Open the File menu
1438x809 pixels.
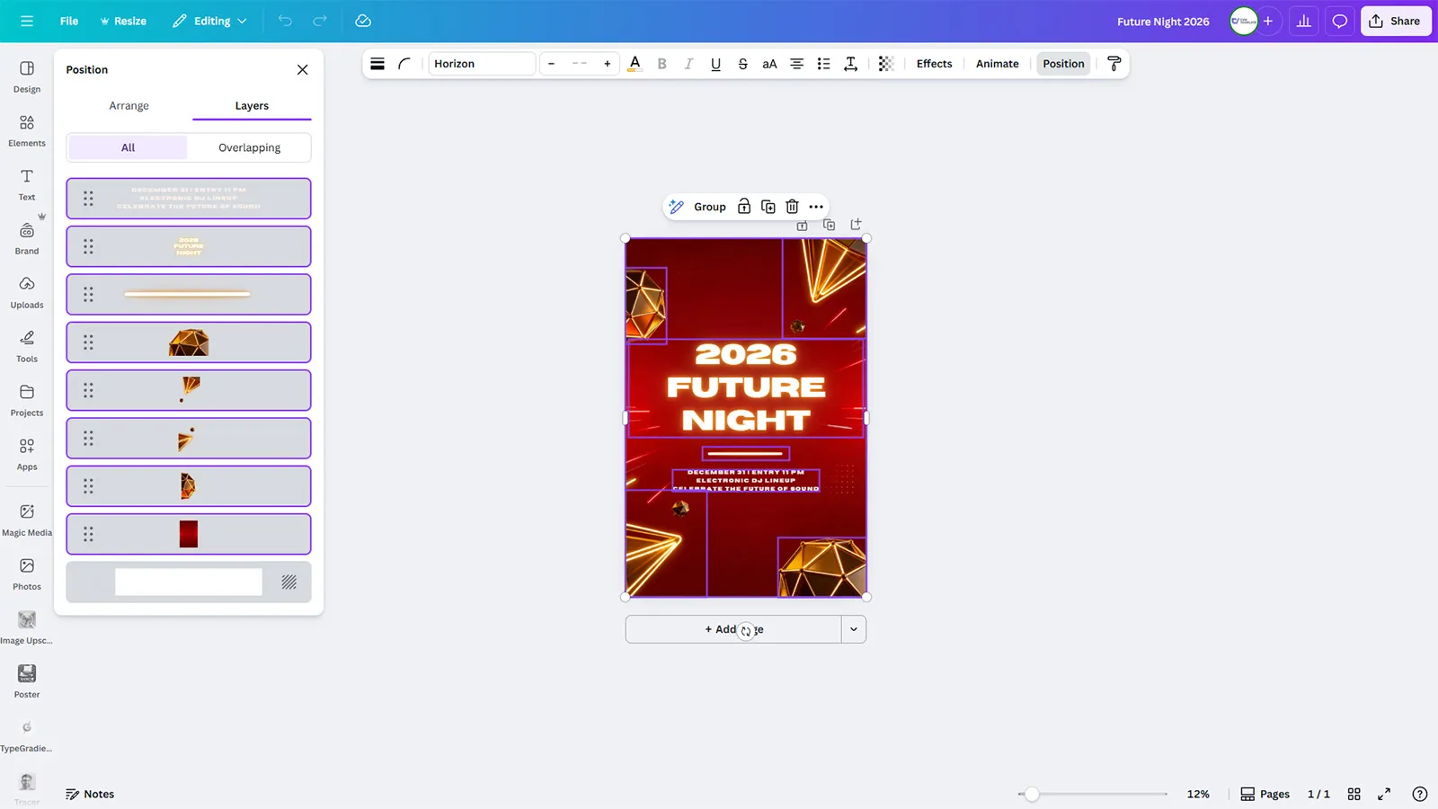(69, 21)
